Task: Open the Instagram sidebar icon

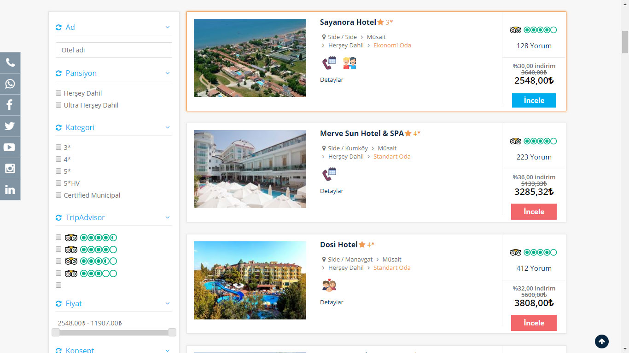Action: [10, 168]
